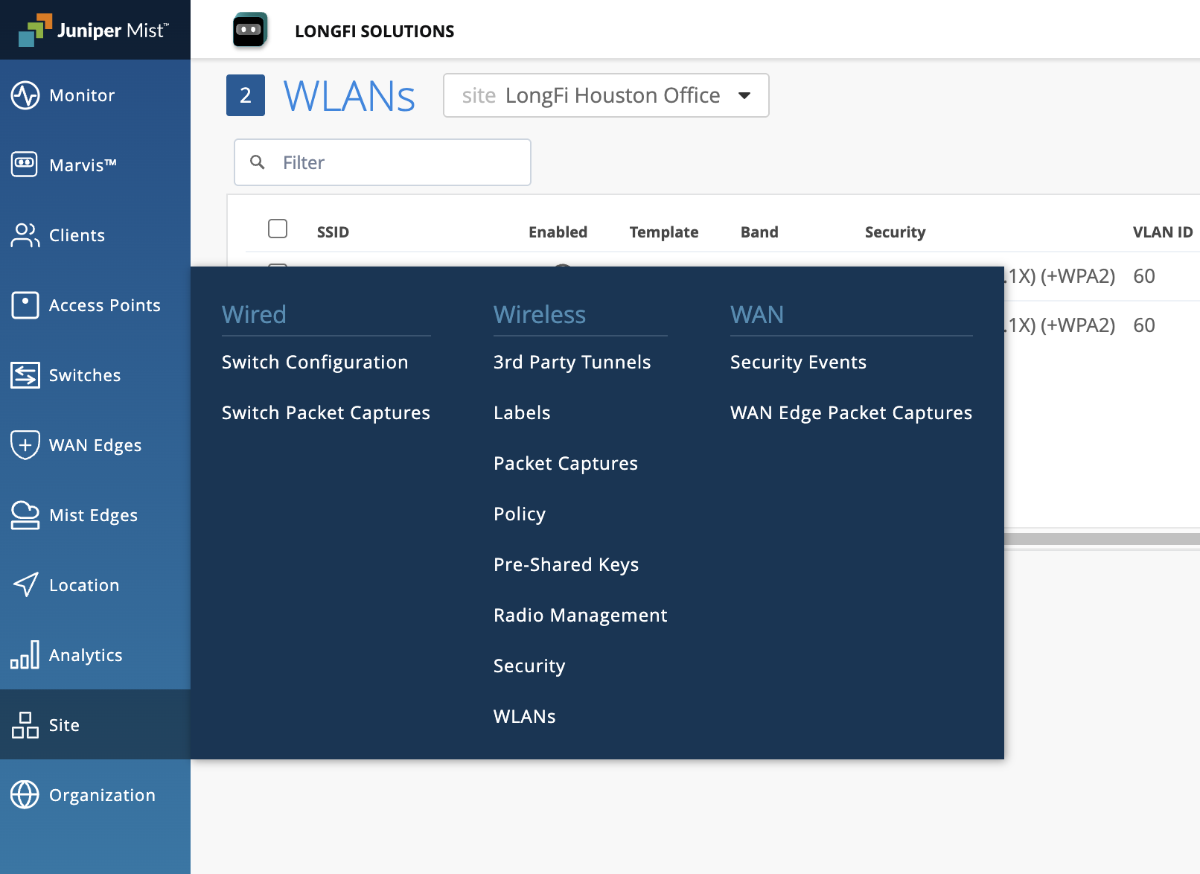Click the Switches label in sidebar
The width and height of the screenshot is (1200, 874).
click(x=85, y=375)
